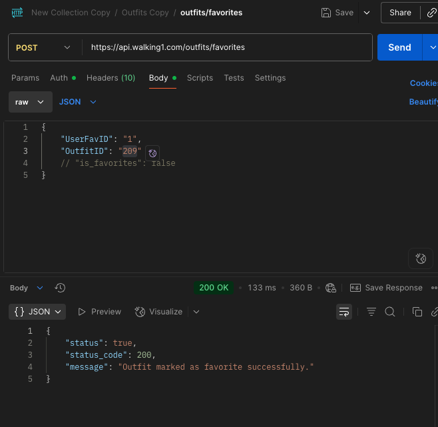Click the Visualize response button
This screenshot has width=438, height=427.
(x=158, y=312)
